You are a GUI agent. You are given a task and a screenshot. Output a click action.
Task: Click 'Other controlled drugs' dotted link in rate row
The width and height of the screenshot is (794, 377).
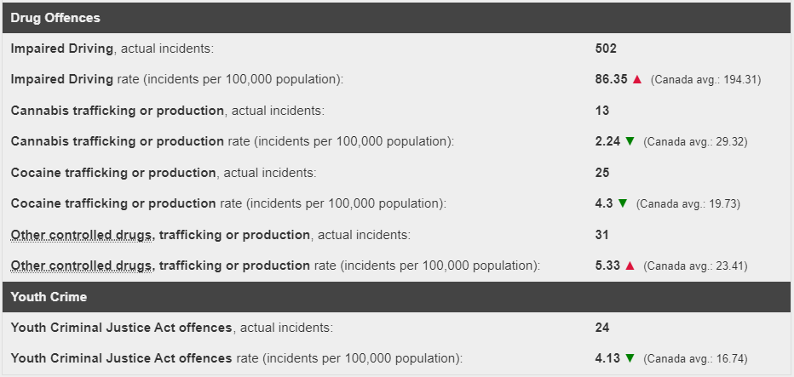click(81, 266)
